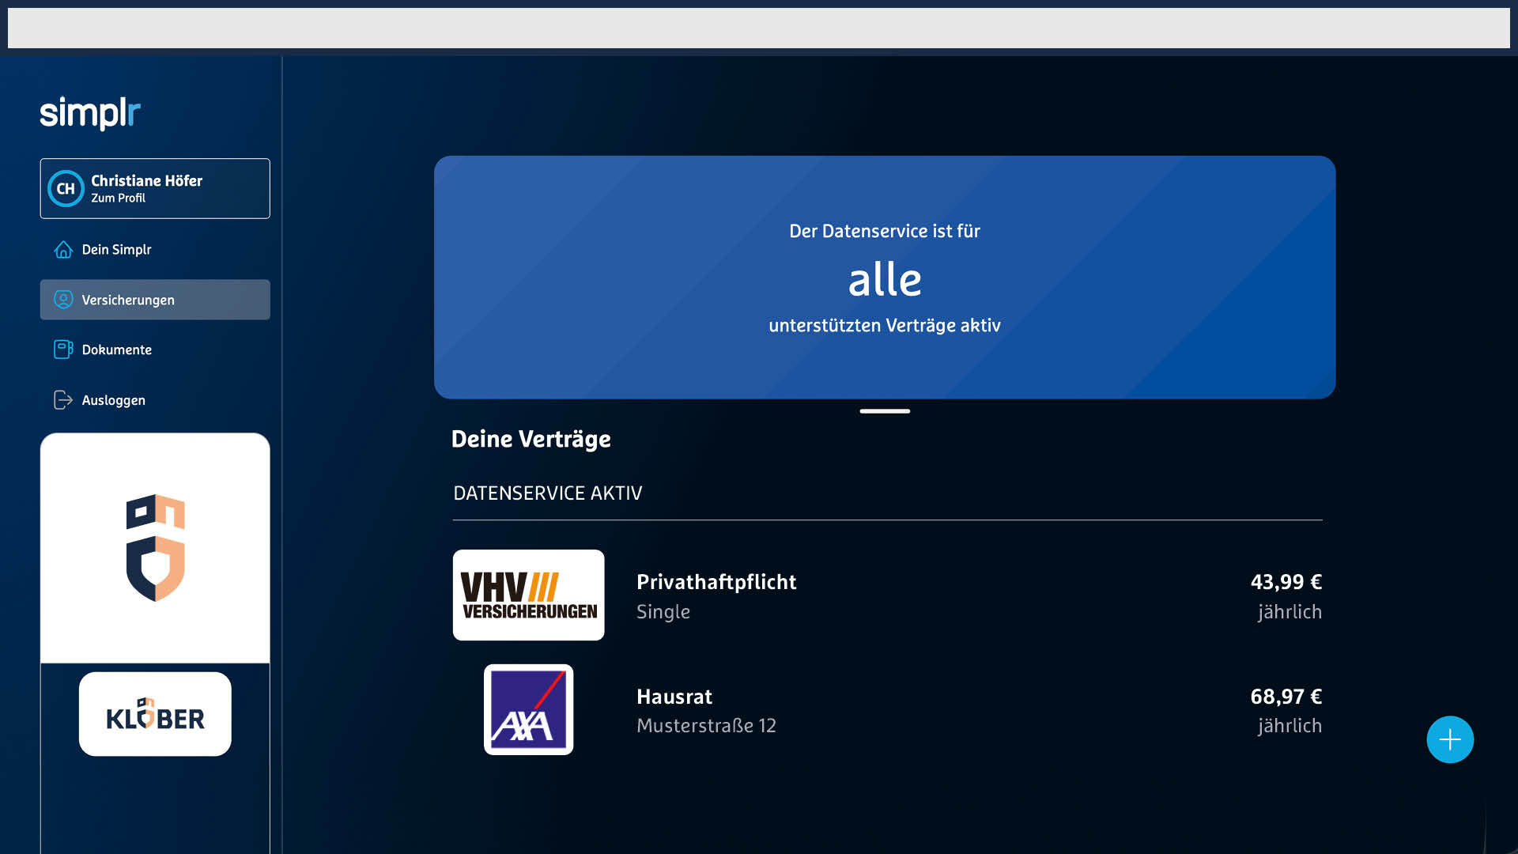Open the document icon beside Dokumente

click(62, 349)
